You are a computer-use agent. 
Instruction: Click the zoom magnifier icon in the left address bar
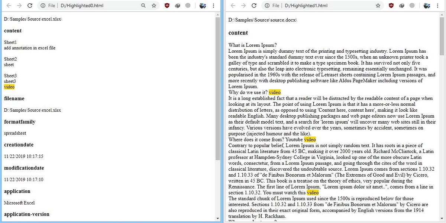(x=143, y=5)
